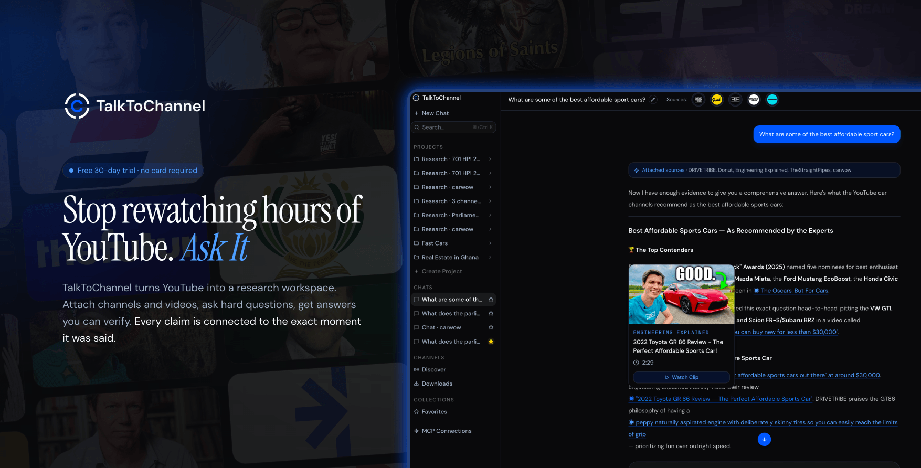Open the MCP Connections lightning icon
This screenshot has width=921, height=468.
[416, 431]
